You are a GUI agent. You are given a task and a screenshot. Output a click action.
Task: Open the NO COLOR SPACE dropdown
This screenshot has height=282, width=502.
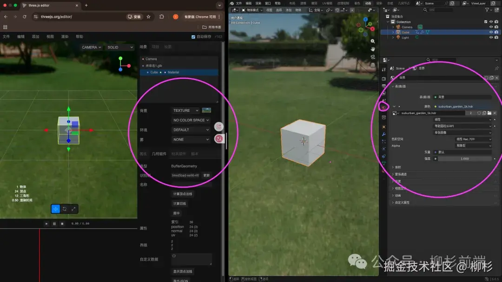[x=191, y=120]
